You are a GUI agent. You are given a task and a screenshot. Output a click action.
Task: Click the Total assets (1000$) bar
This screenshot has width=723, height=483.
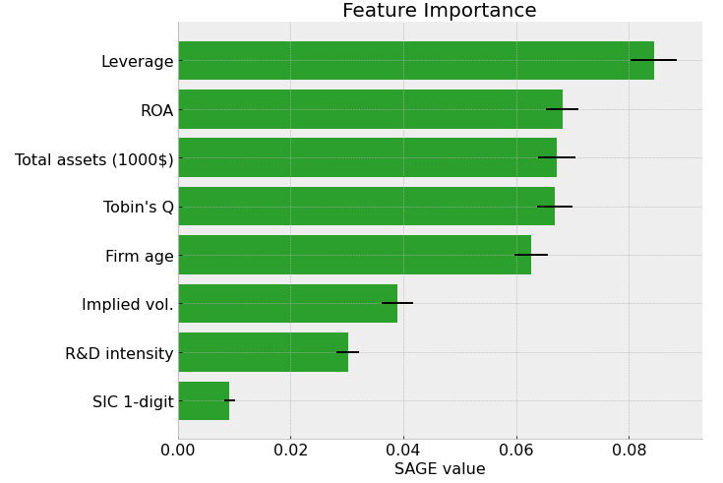(368, 157)
